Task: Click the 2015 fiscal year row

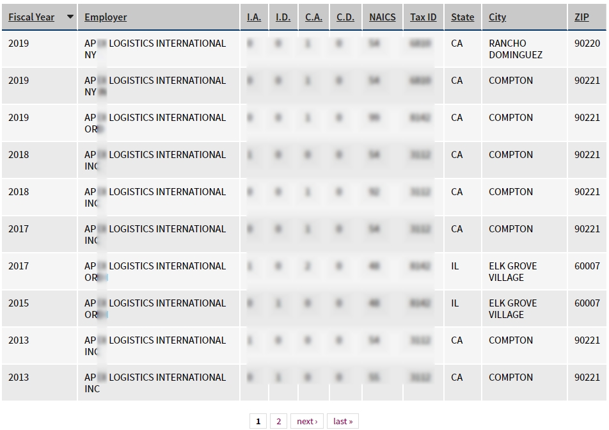Action: (x=19, y=303)
